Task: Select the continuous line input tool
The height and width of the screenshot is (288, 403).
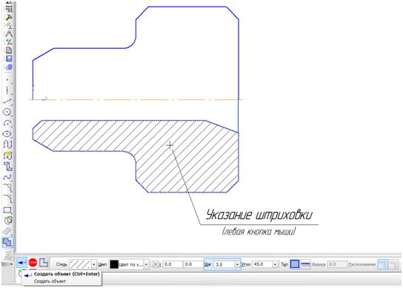Action: tap(7, 144)
